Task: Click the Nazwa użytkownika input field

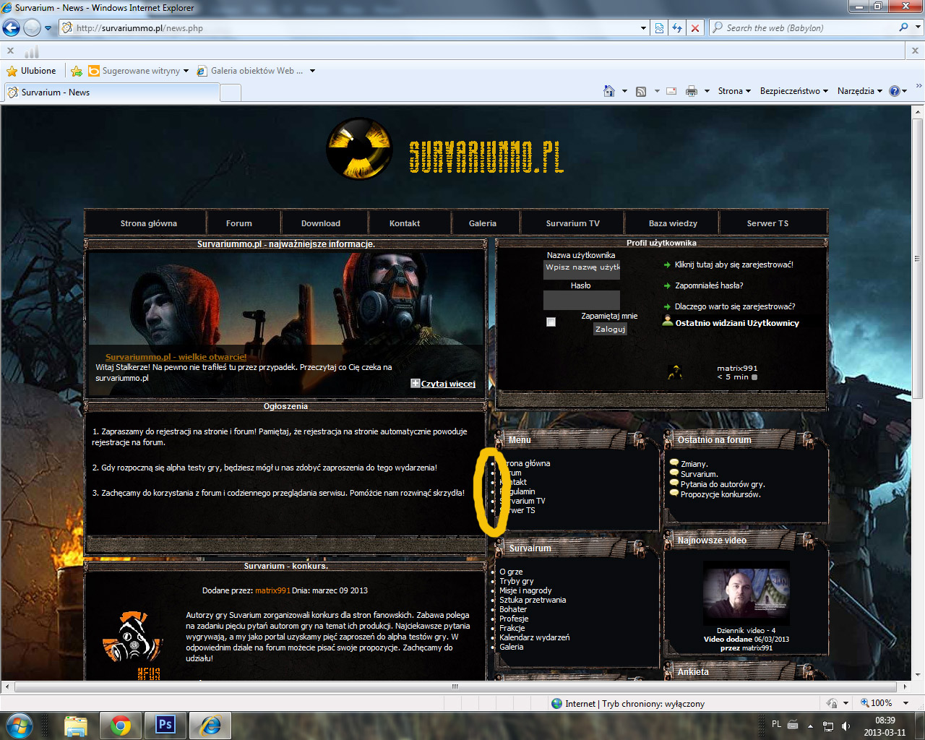Action: pyautogui.click(x=582, y=269)
